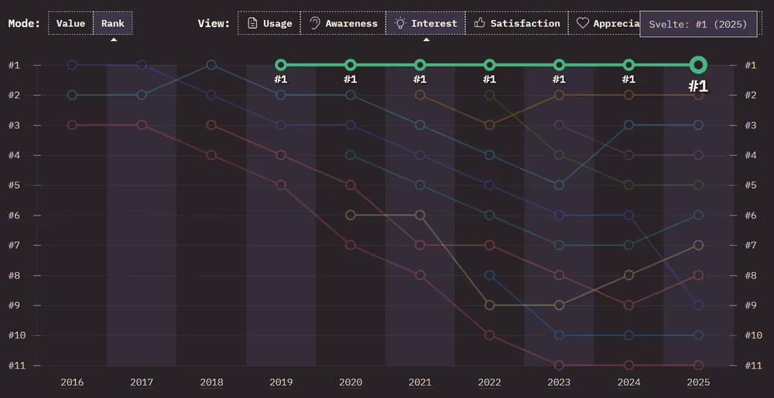Click the large highlighted Svelte marker at 2025

tap(698, 65)
